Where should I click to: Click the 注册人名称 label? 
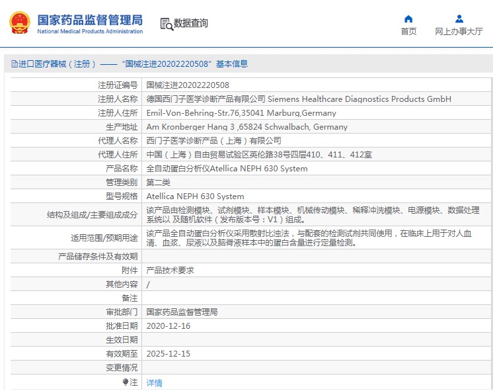[x=118, y=99]
